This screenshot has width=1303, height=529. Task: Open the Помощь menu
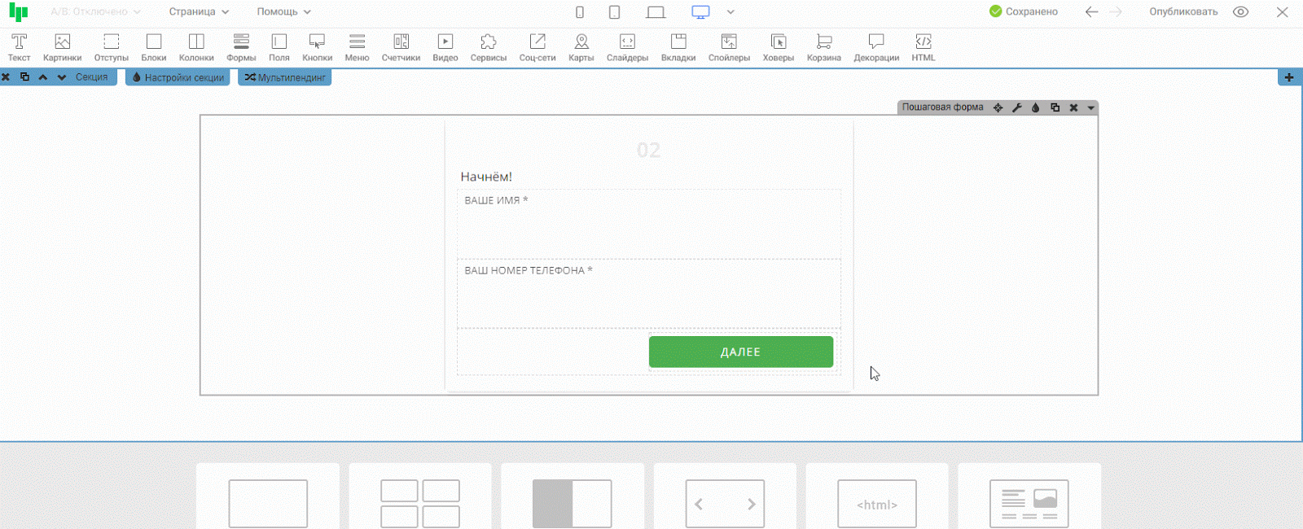coord(283,12)
